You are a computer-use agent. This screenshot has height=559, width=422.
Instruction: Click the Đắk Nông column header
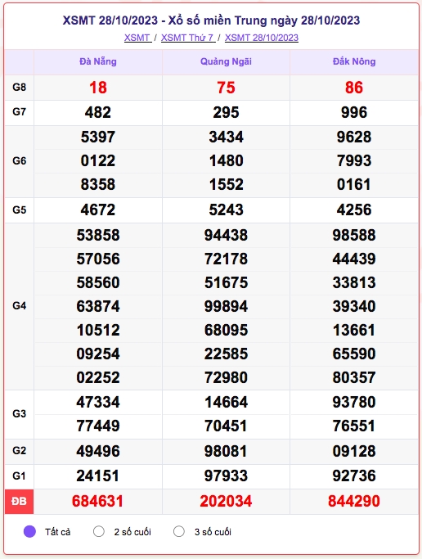click(x=354, y=61)
